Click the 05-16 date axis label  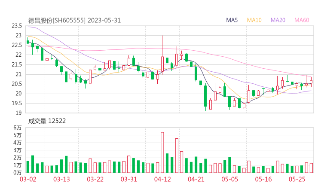pyautogui.click(x=263, y=179)
